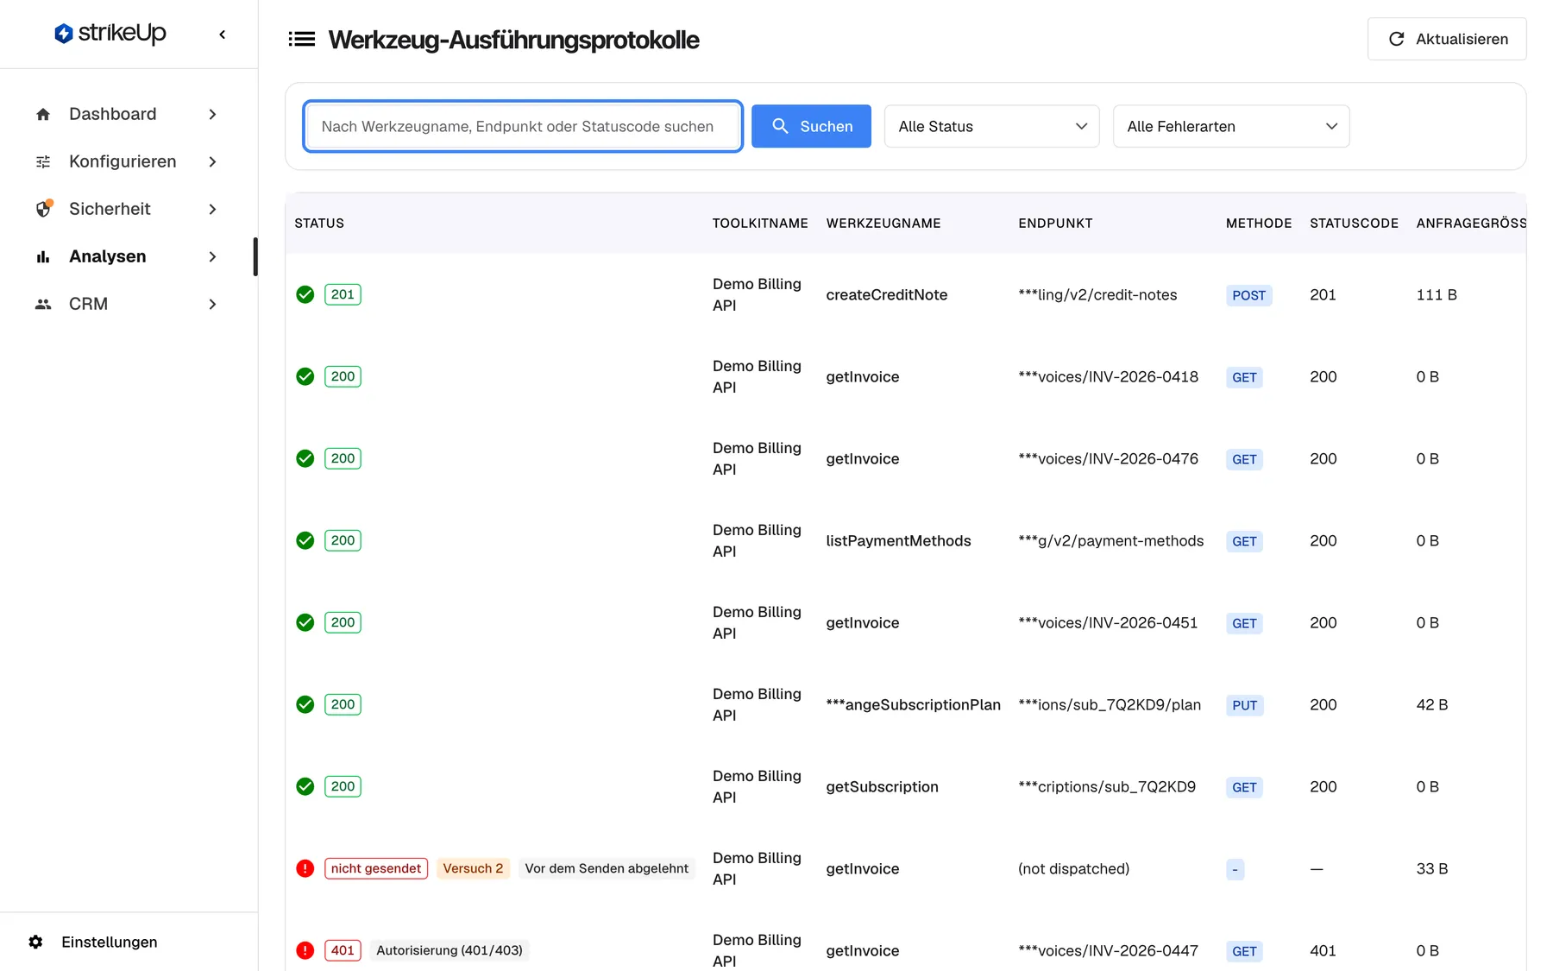Click the CRM people icon
The height and width of the screenshot is (971, 1553).
(x=43, y=304)
